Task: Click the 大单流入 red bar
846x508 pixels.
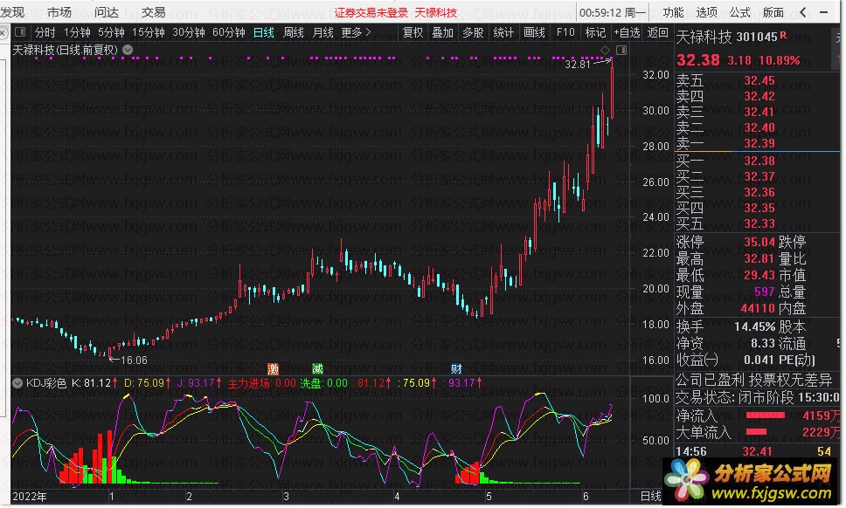Action: [x=756, y=431]
